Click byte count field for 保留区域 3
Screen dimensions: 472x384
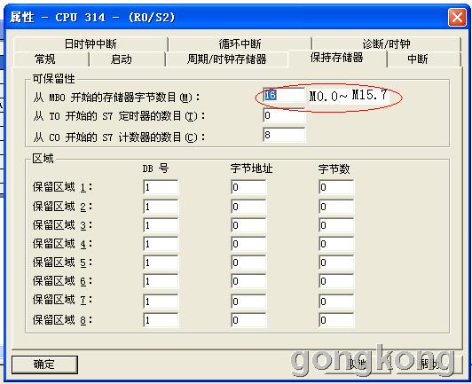[336, 225]
